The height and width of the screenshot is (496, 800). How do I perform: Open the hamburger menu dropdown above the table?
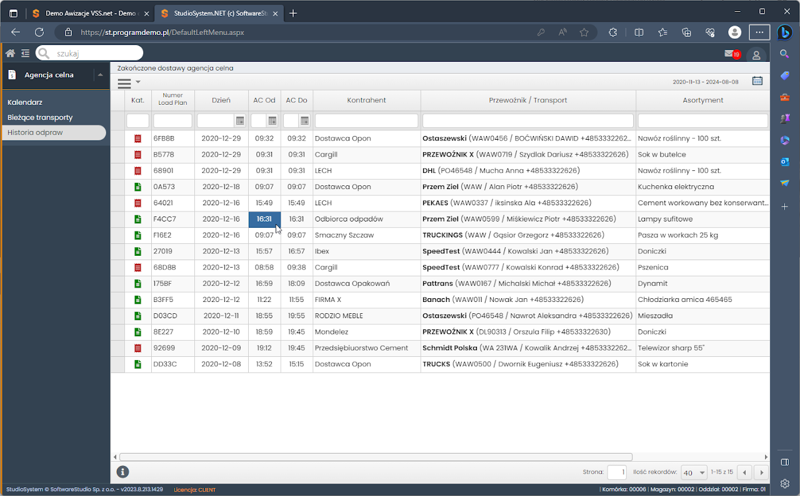tap(128, 82)
